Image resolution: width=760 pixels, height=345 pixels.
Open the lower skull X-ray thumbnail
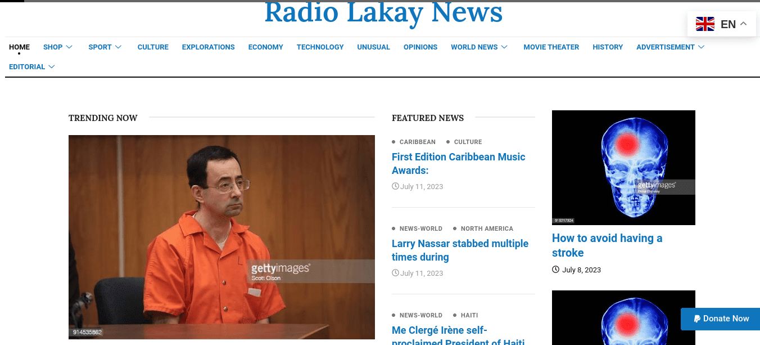tap(623, 317)
